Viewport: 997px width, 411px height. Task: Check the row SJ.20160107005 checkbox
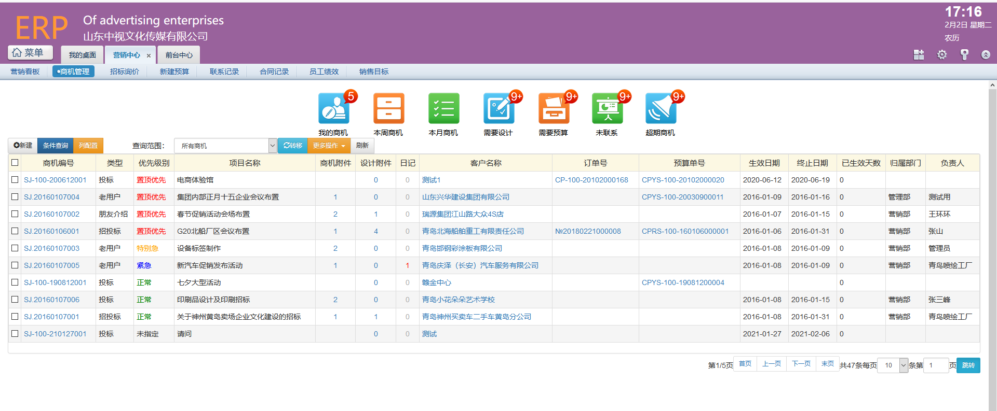(x=15, y=265)
